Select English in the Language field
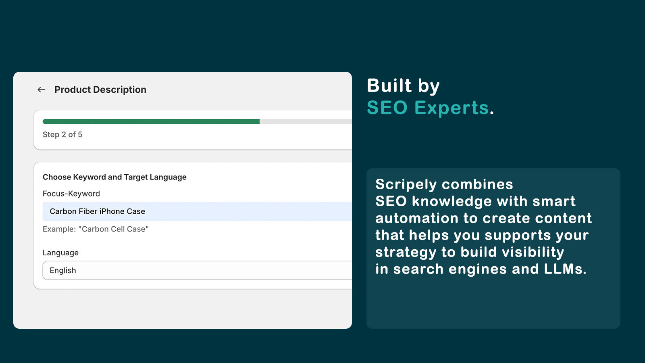Viewport: 645px width, 363px height. (x=63, y=270)
